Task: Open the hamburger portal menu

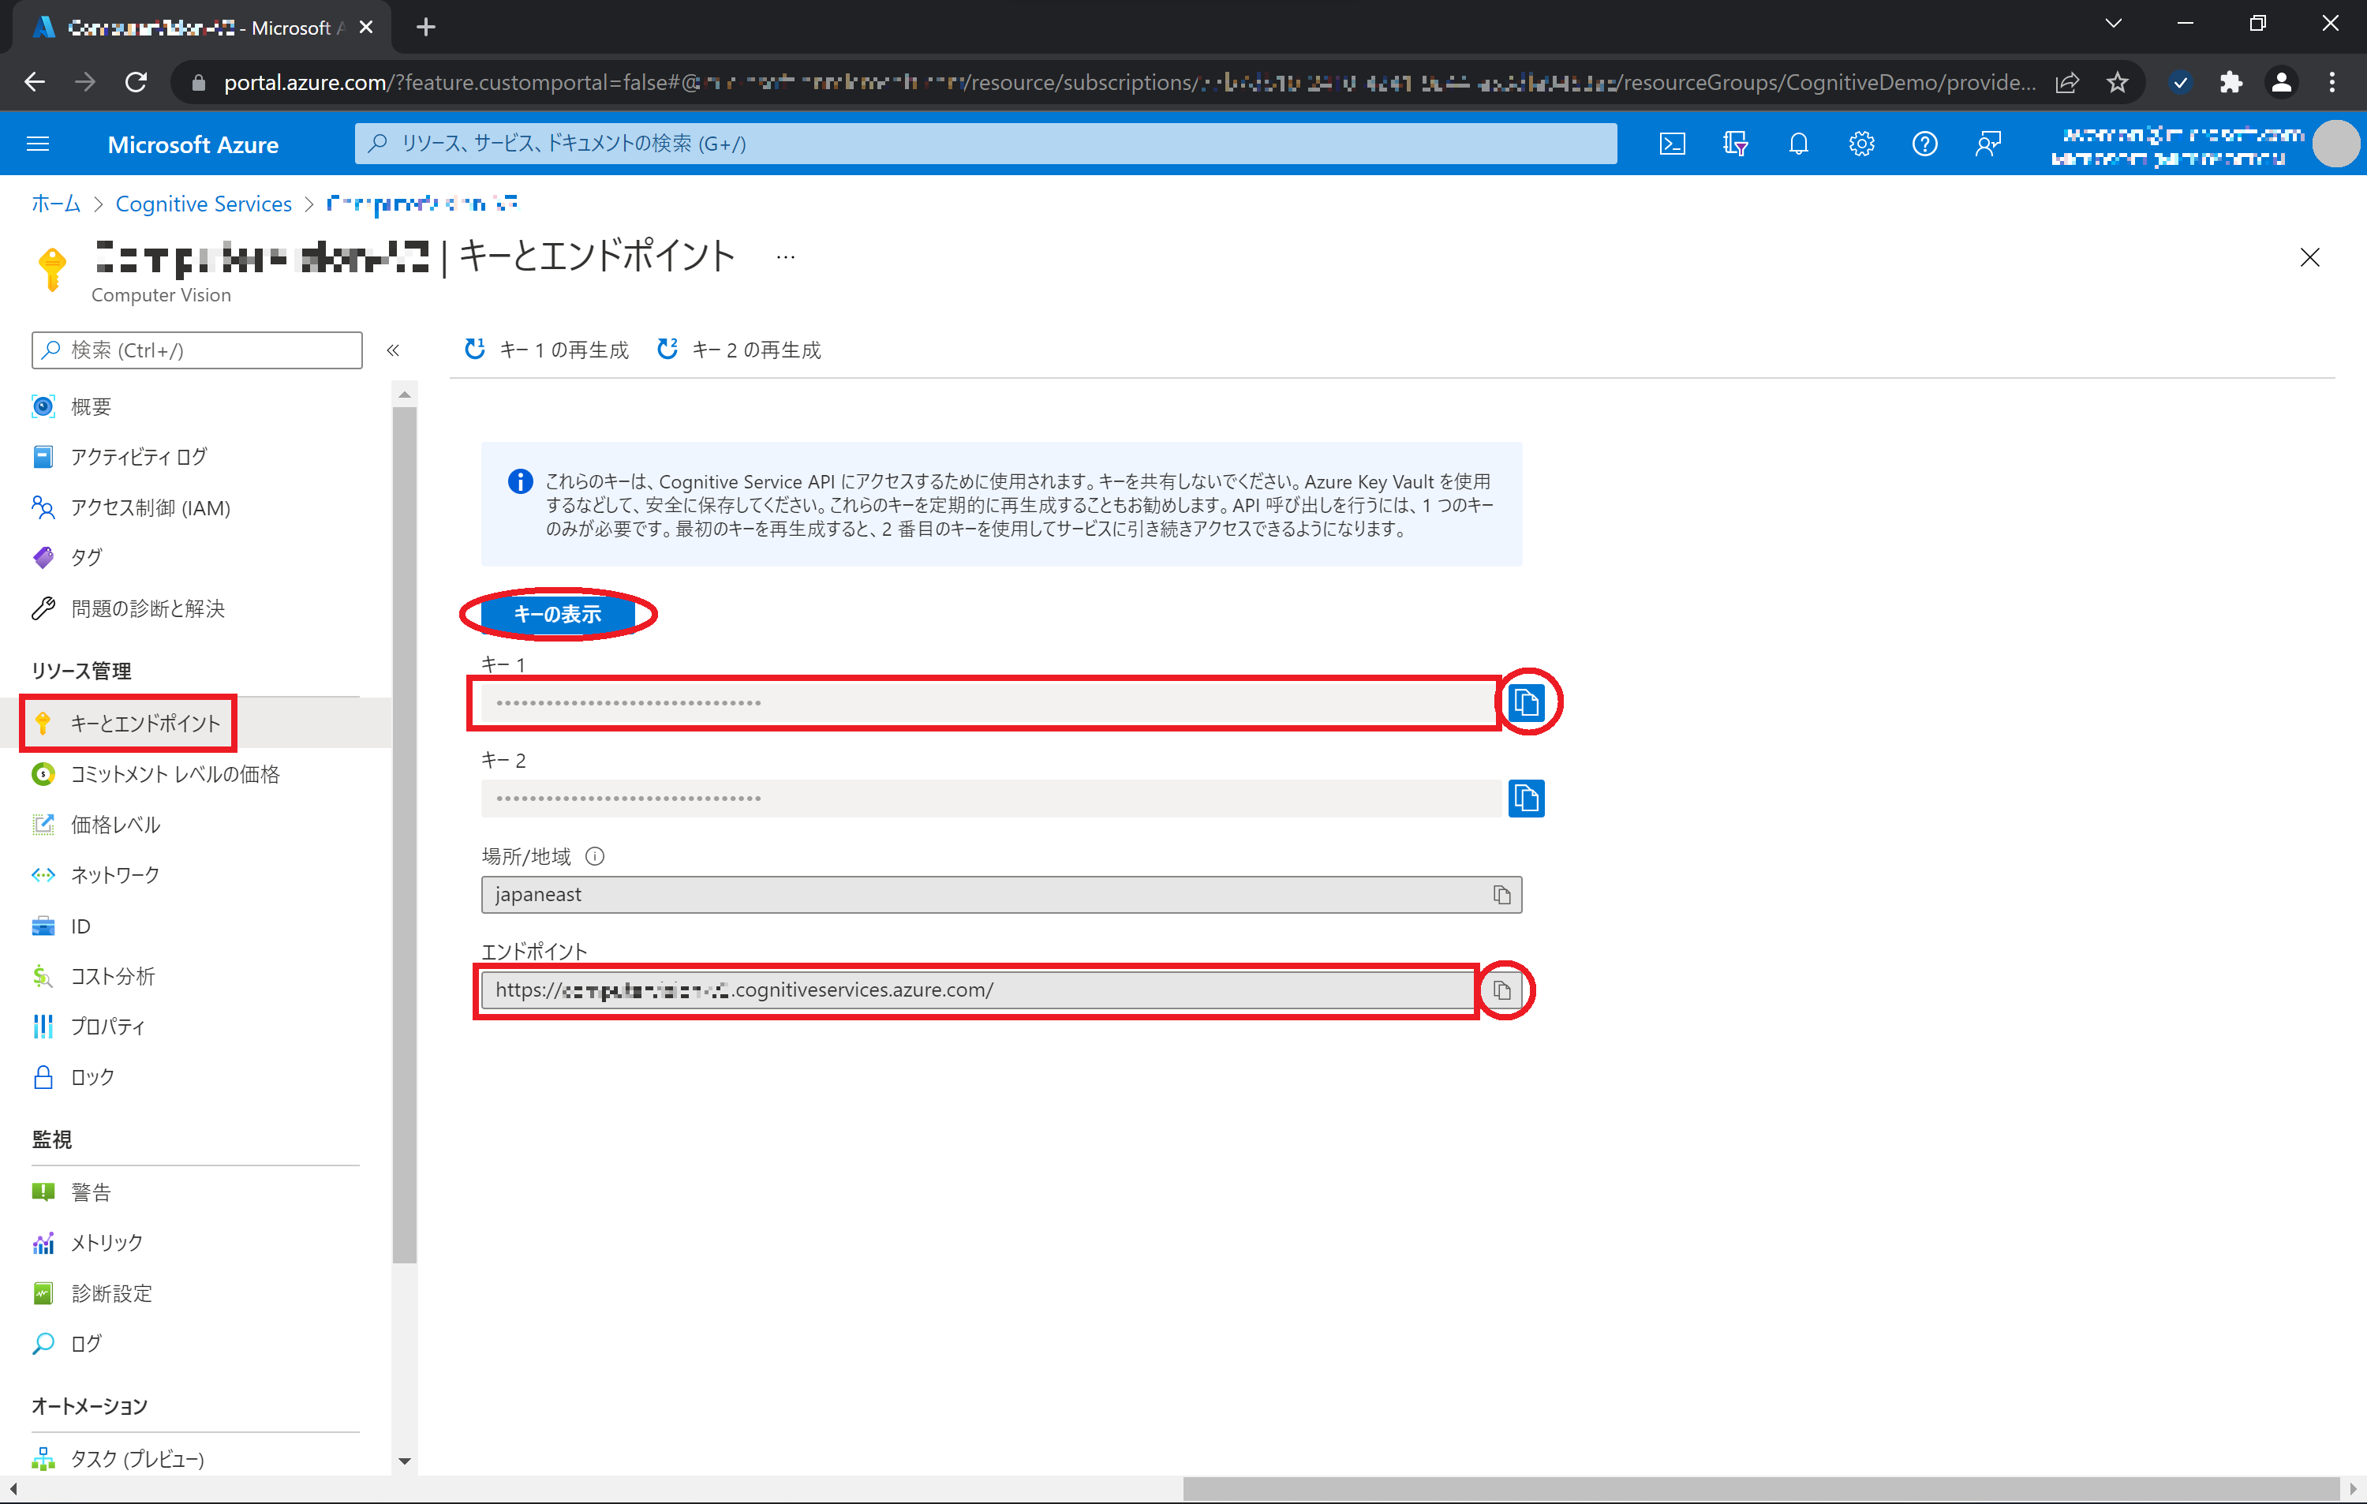Action: [x=37, y=144]
